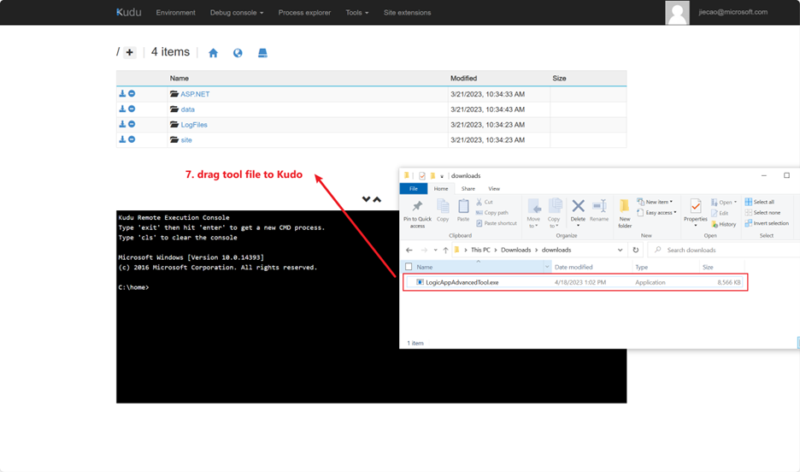Click Cut in Clipboard group
800x472 pixels.
click(x=485, y=202)
